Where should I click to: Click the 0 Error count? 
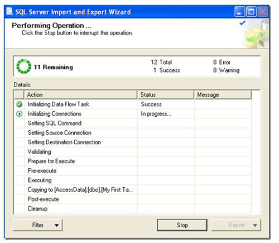click(x=222, y=62)
